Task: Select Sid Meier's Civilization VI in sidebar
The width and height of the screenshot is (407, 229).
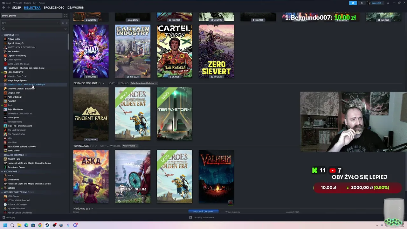Action: pos(19,114)
